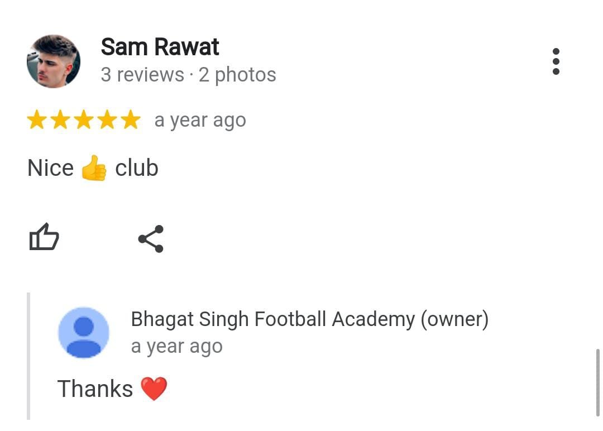603x431 pixels.
Task: Click the red heart emoji in owner reply
Action: point(154,389)
